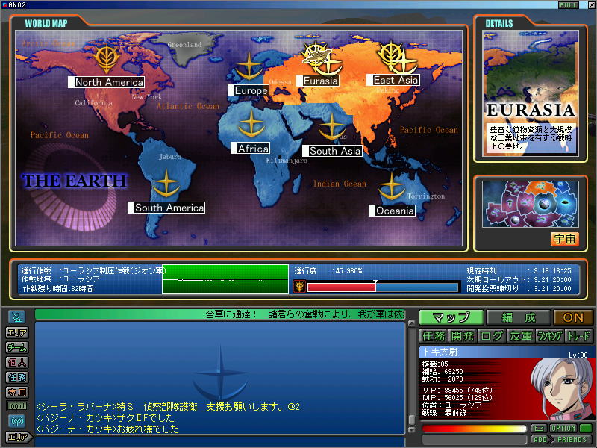Switch to the 編成 tab
The width and height of the screenshot is (597, 448).
518,317
